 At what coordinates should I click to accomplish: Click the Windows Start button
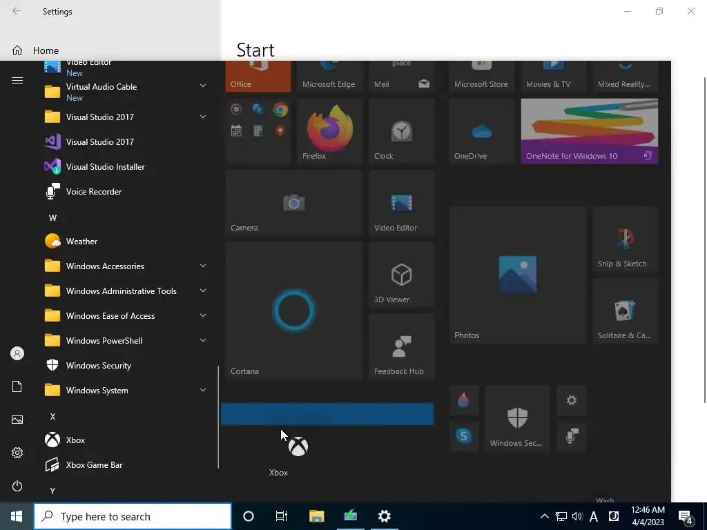pos(17,516)
